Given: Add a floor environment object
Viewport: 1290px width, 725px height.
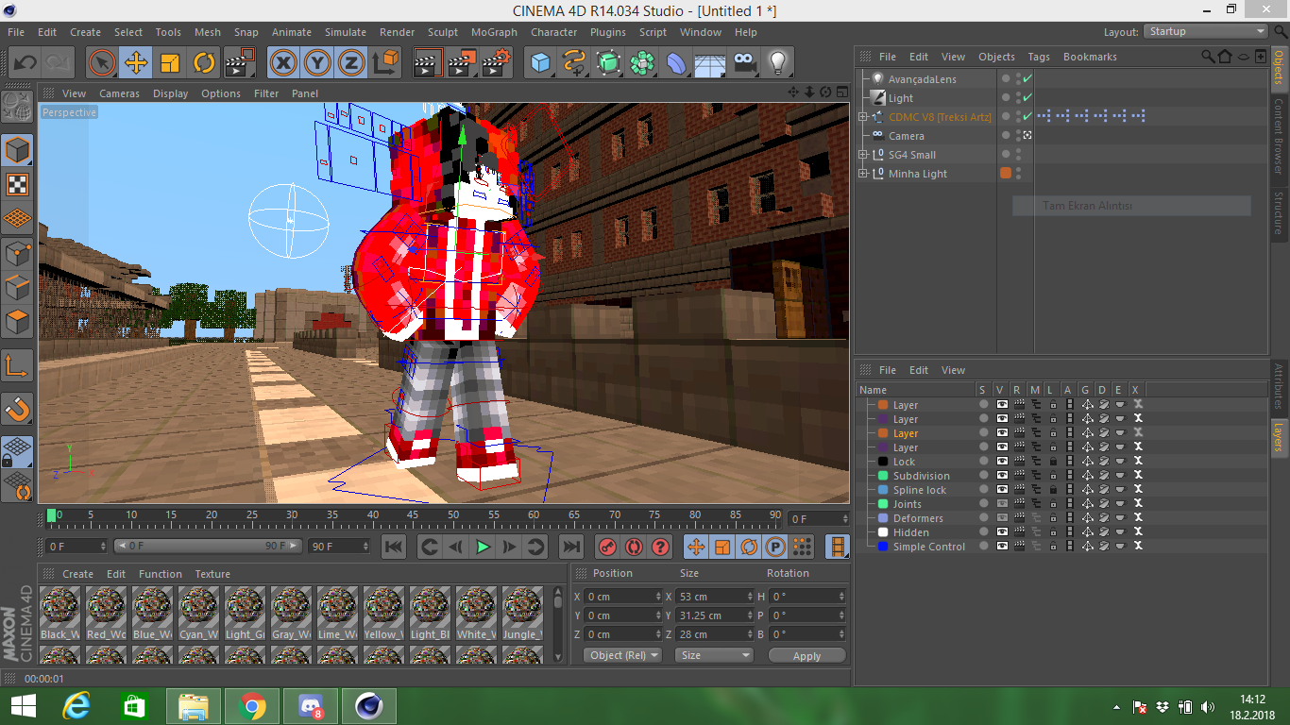Looking at the screenshot, I should click(710, 63).
